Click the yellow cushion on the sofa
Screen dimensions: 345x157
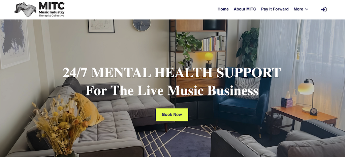click(x=89, y=109)
